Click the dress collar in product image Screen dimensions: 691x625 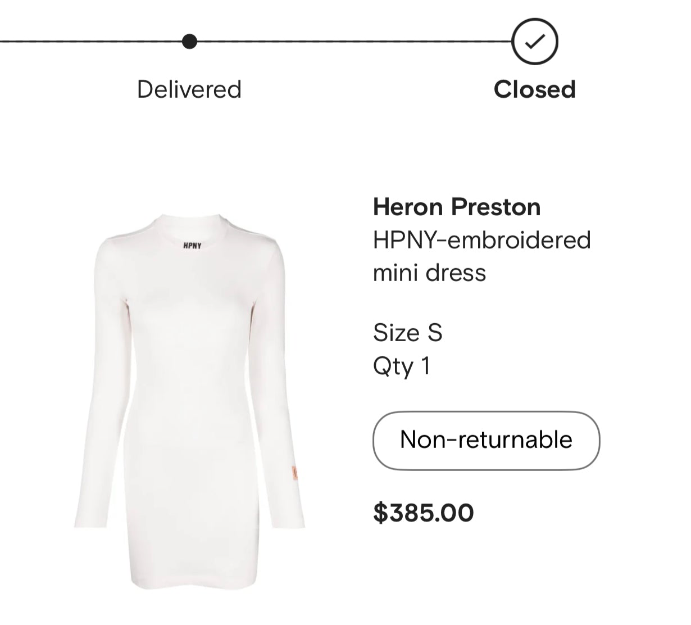pyautogui.click(x=189, y=221)
